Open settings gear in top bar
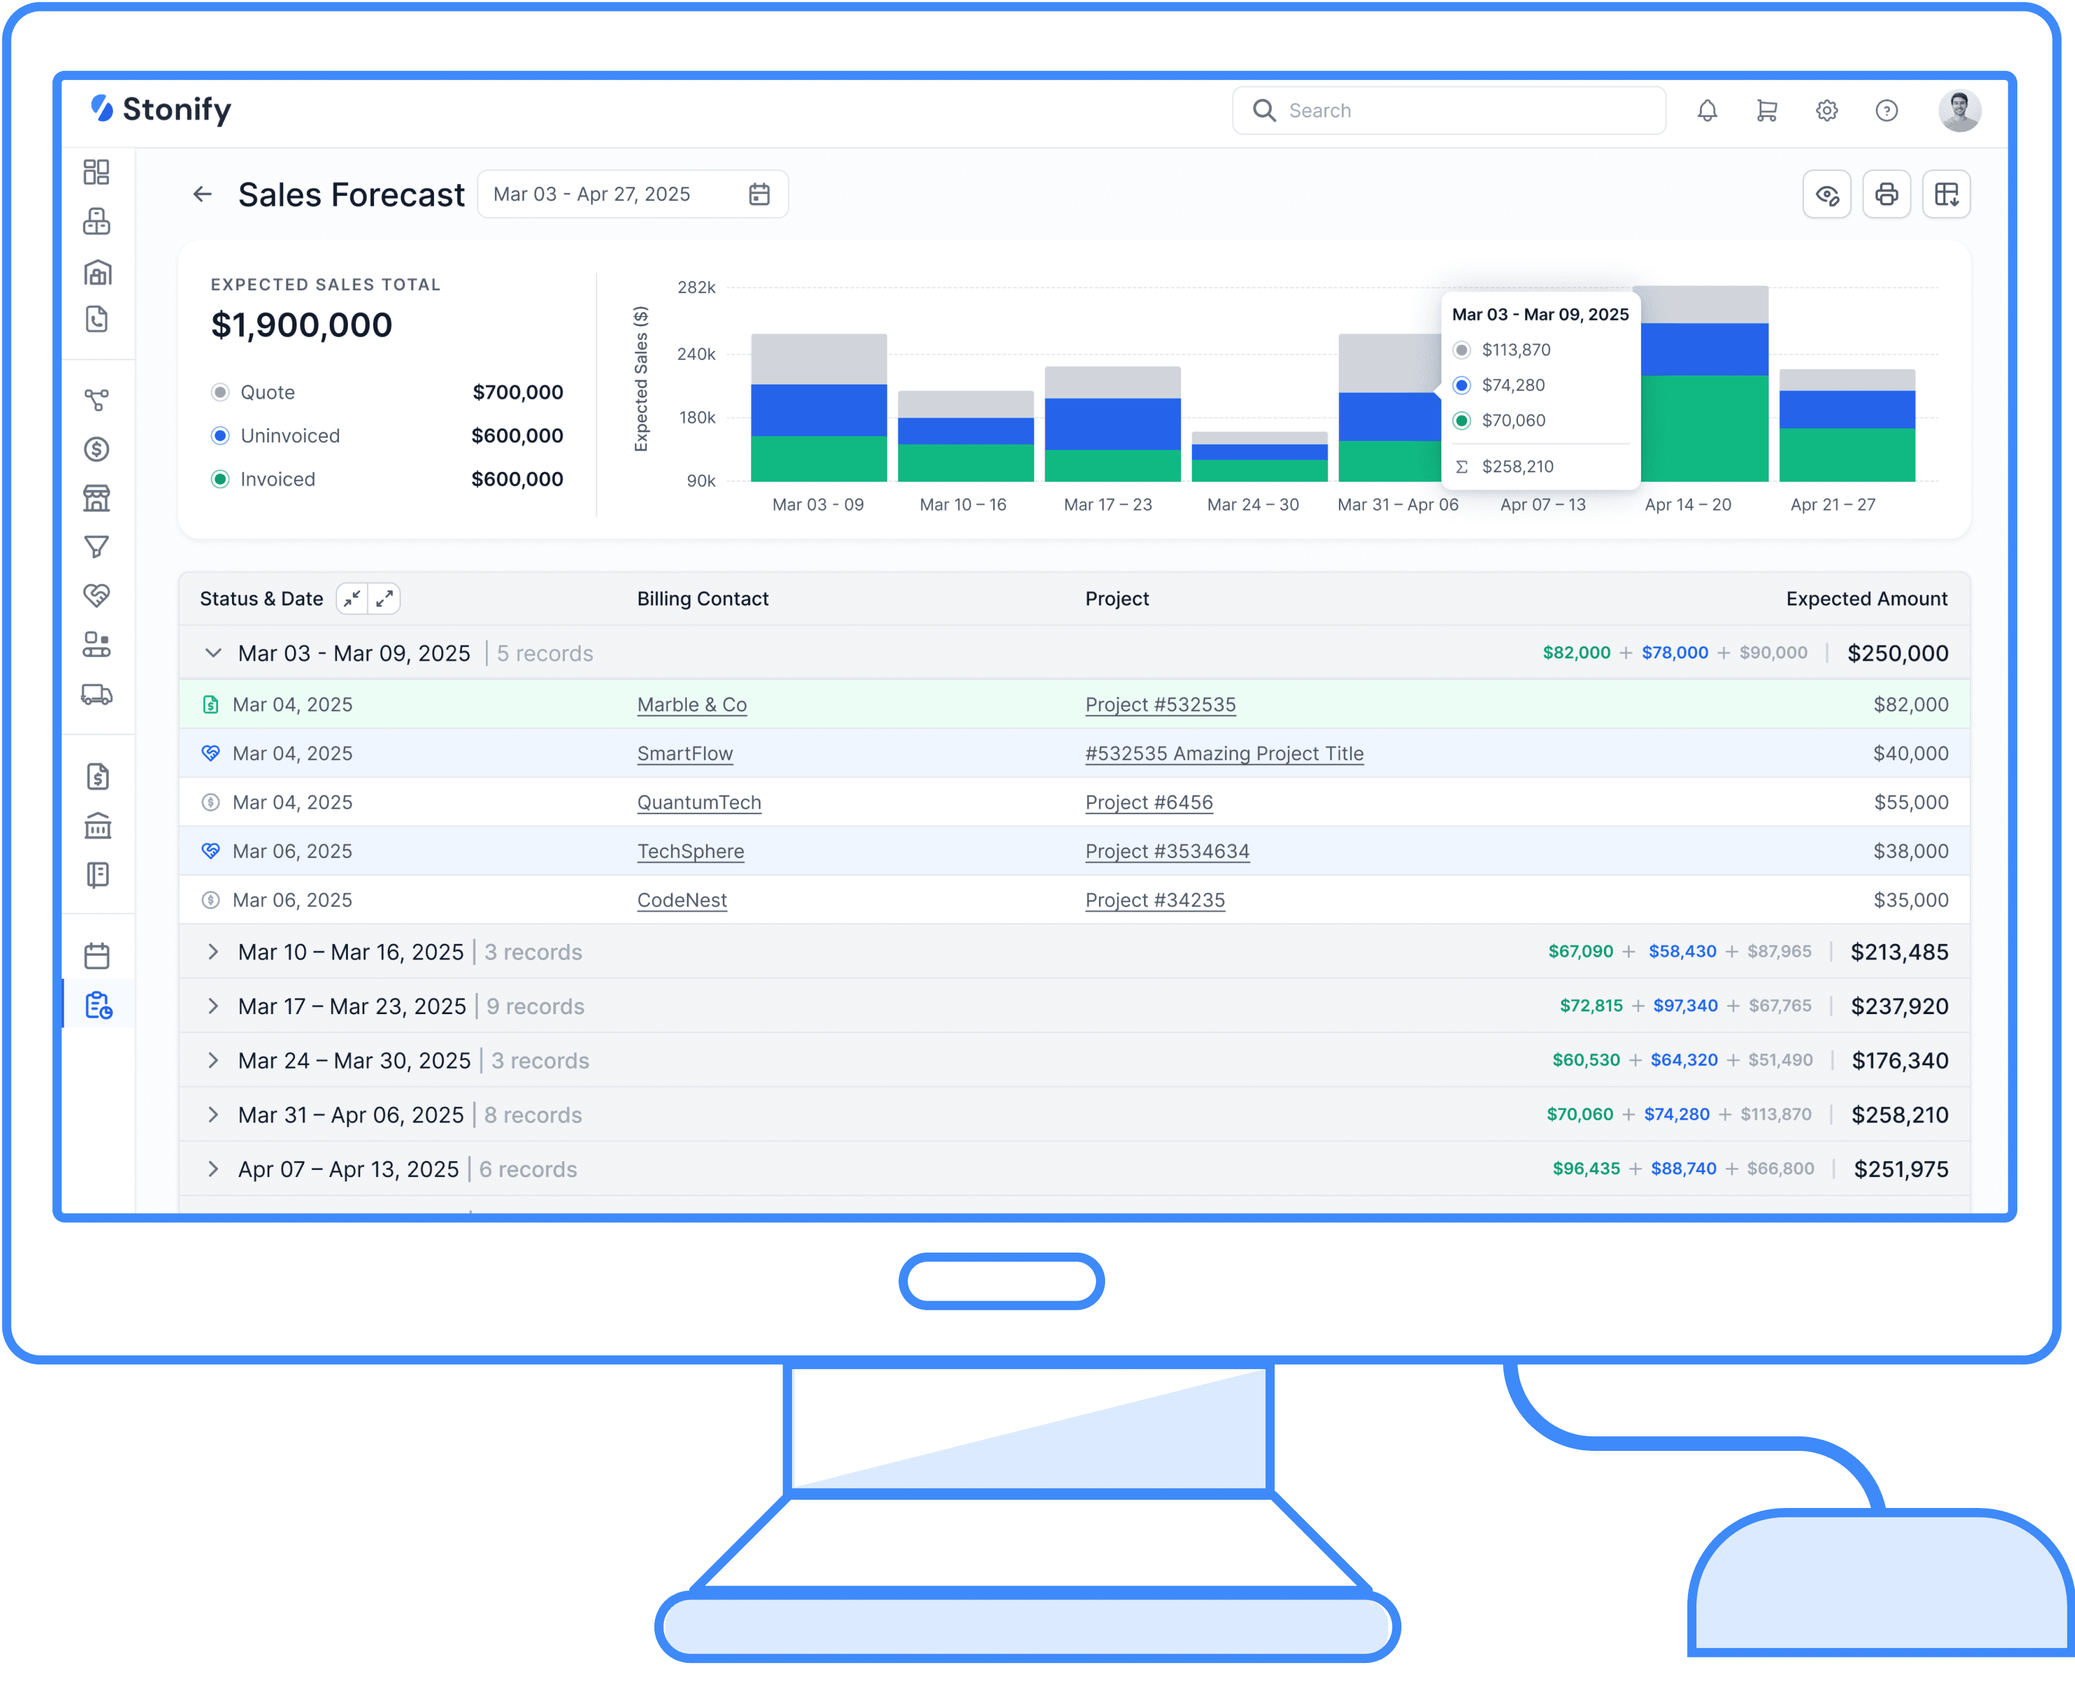Screen dimensions: 2075x1684 coord(1827,111)
